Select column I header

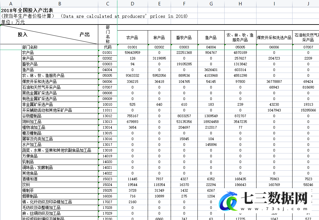274,4
